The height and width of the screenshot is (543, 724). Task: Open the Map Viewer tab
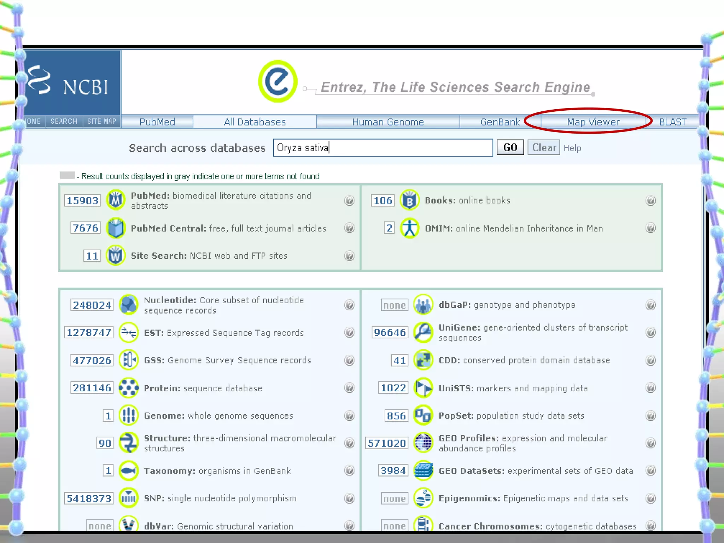(593, 122)
